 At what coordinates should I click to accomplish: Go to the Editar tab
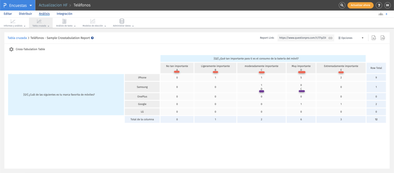pos(8,14)
